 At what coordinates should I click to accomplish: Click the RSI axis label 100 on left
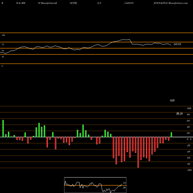3,35
